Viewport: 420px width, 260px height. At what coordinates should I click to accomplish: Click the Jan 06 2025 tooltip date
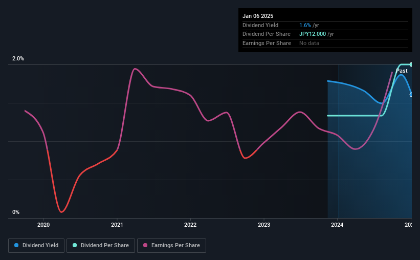pos(258,16)
